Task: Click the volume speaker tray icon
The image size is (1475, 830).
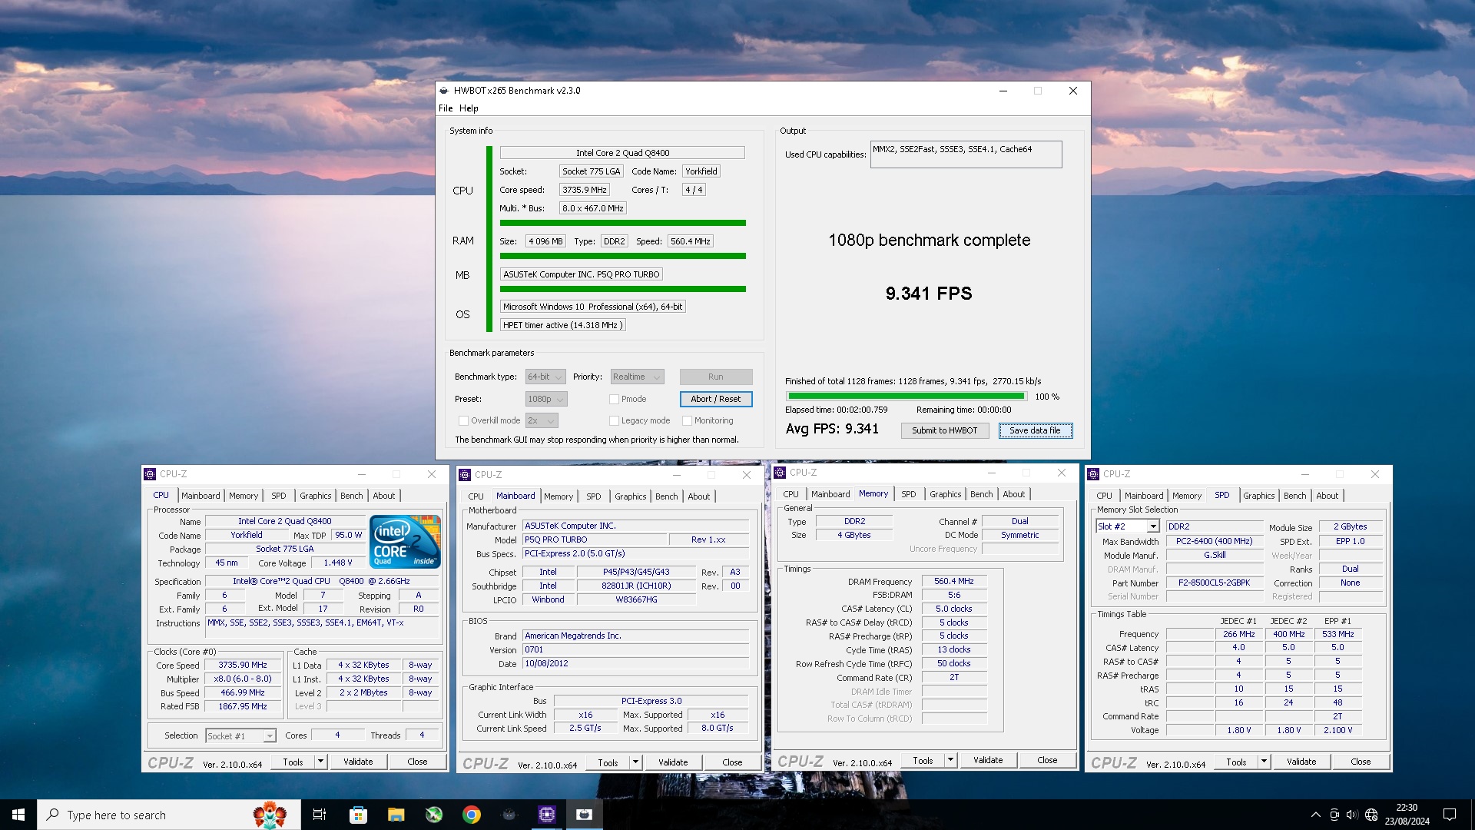Action: (1352, 815)
